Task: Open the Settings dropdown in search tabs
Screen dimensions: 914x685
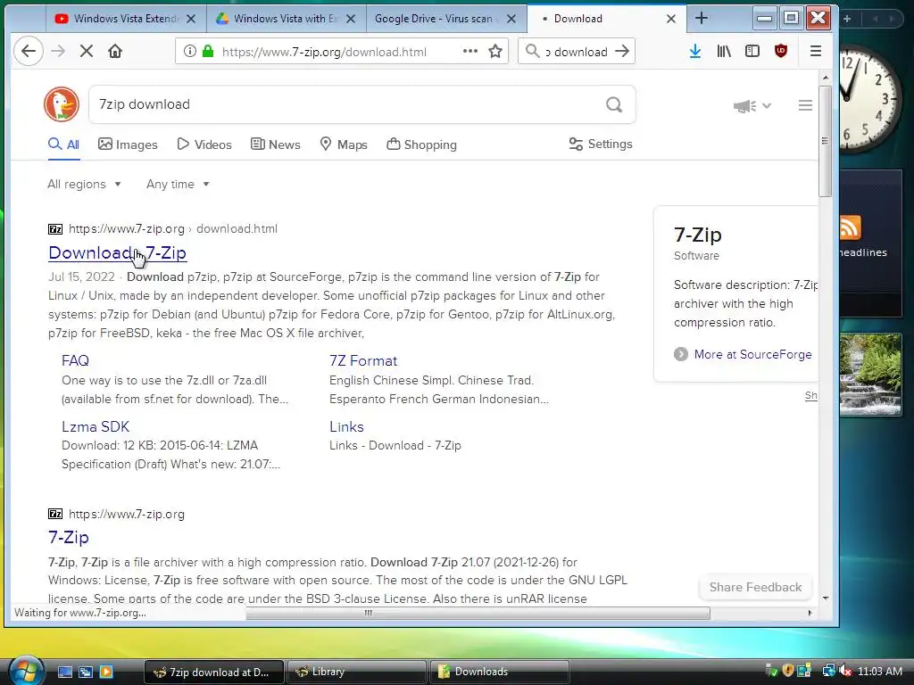Action: [601, 144]
